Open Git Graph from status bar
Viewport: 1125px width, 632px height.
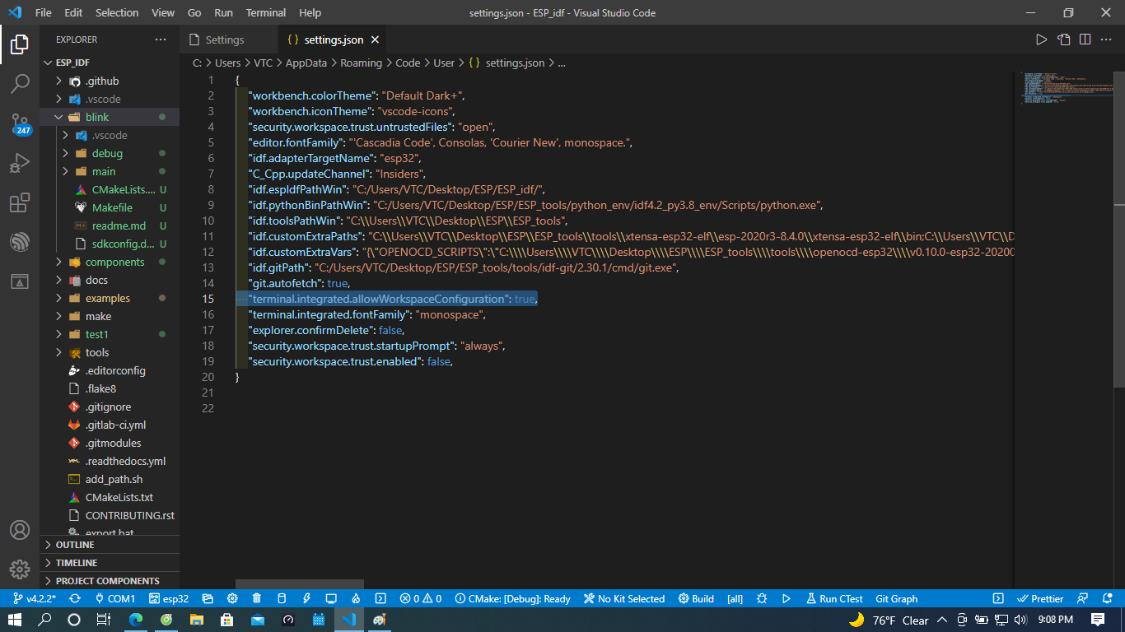pyautogui.click(x=896, y=598)
